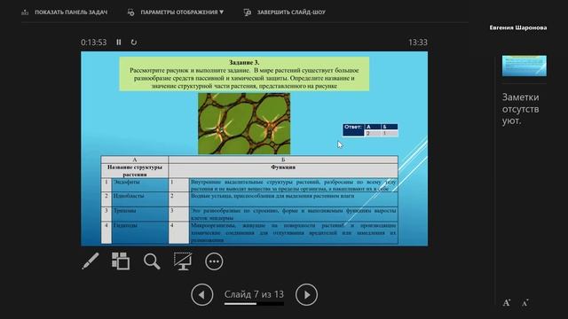Open the see all slides grid

click(121, 261)
